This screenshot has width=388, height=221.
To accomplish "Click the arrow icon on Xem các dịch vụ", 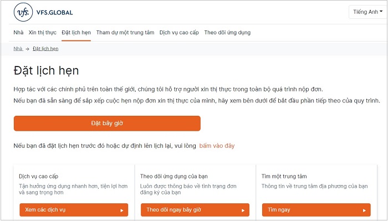I will coord(122,210).
